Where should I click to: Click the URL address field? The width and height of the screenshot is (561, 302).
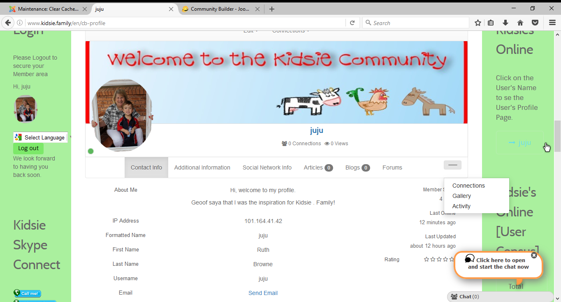[185, 23]
